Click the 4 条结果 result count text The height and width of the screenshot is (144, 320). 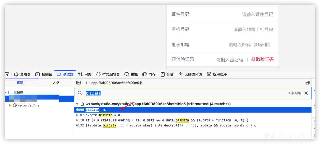point(294,93)
